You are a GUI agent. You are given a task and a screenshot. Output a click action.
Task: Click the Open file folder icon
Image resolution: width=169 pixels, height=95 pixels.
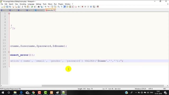(x=4, y=7)
